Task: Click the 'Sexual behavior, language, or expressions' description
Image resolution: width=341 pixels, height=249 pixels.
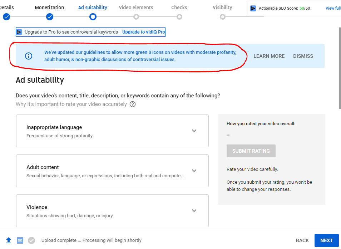Action: tap(105, 176)
